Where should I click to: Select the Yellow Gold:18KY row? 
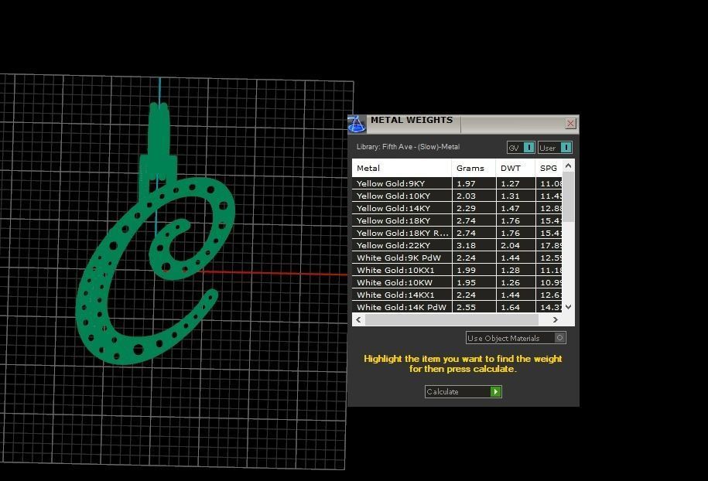pos(457,220)
